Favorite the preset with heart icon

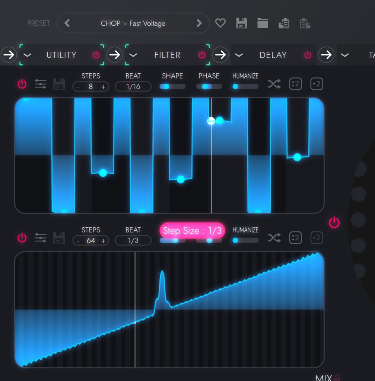[220, 23]
